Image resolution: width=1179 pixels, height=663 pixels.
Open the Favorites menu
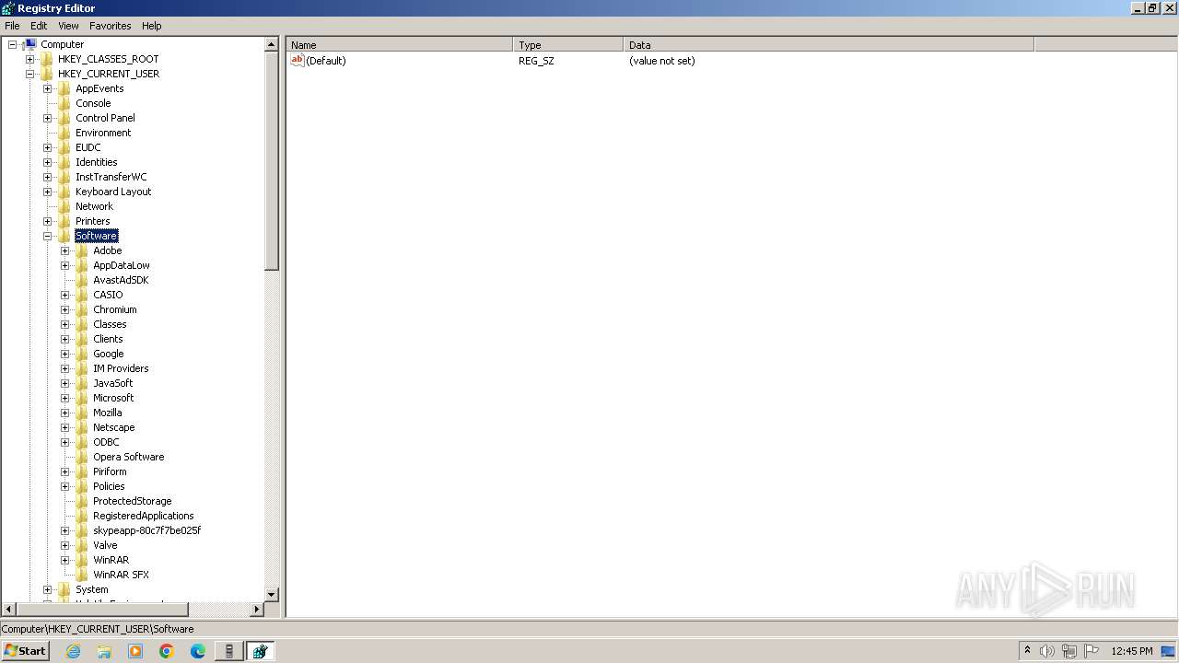tap(111, 26)
